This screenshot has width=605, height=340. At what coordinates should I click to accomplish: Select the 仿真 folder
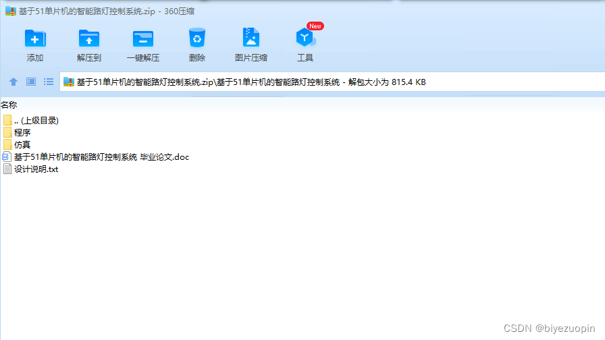(x=17, y=144)
